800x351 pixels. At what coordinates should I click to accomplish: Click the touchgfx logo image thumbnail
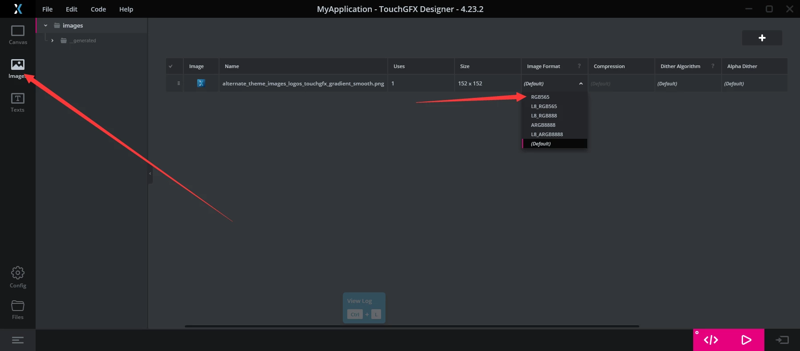(x=201, y=83)
